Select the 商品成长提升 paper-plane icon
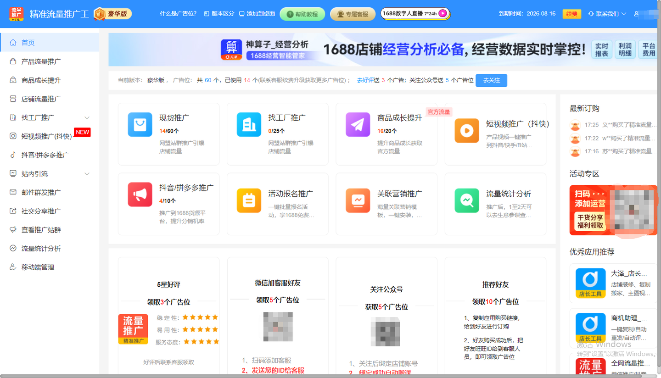Screen dimensions: 661x378 (358, 125)
